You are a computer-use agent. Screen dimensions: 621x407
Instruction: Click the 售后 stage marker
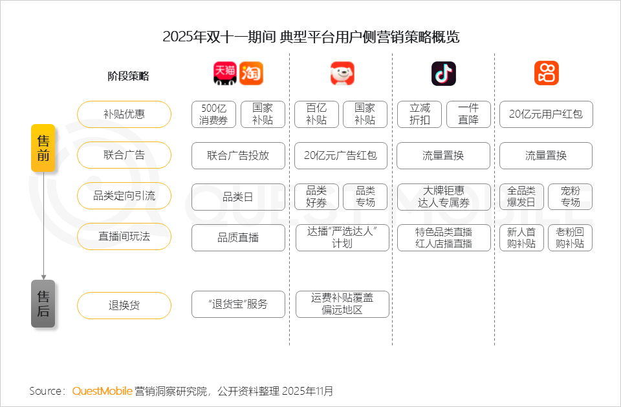click(x=43, y=304)
